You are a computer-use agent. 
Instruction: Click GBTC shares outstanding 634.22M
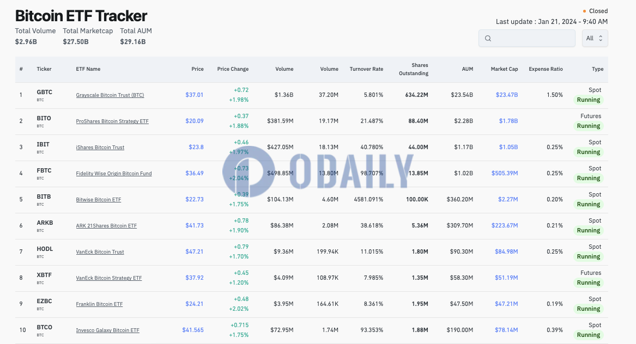tap(416, 95)
